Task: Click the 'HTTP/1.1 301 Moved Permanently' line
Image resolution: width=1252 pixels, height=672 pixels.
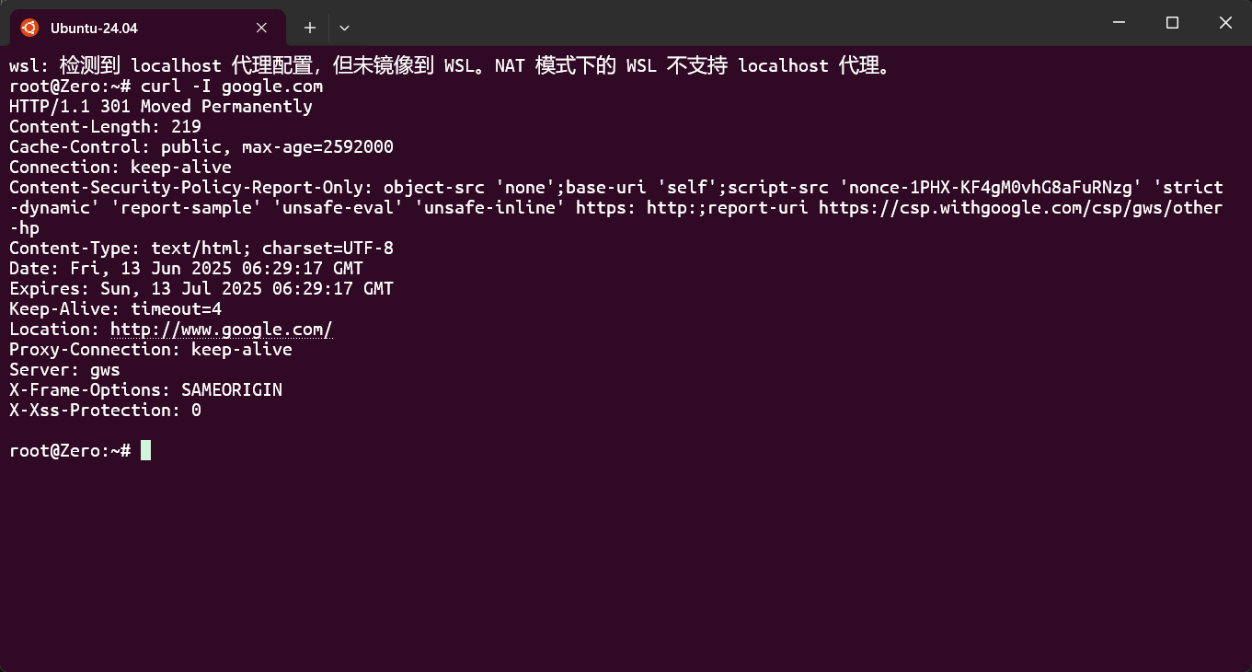Action: click(161, 107)
